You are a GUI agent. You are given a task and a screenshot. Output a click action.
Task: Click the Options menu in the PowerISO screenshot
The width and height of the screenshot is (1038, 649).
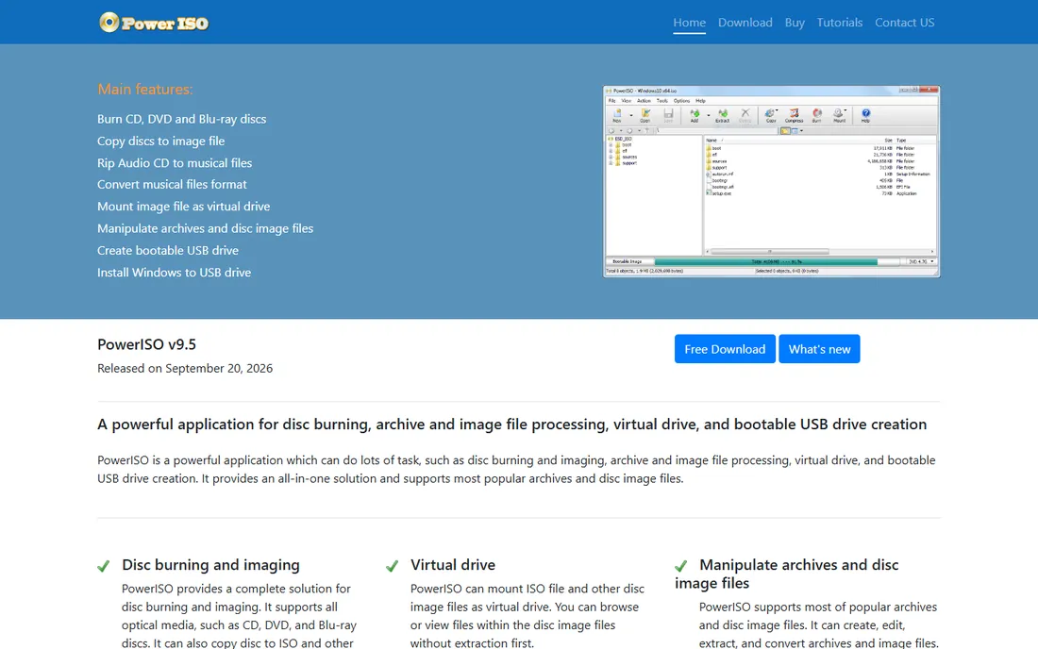(x=682, y=101)
